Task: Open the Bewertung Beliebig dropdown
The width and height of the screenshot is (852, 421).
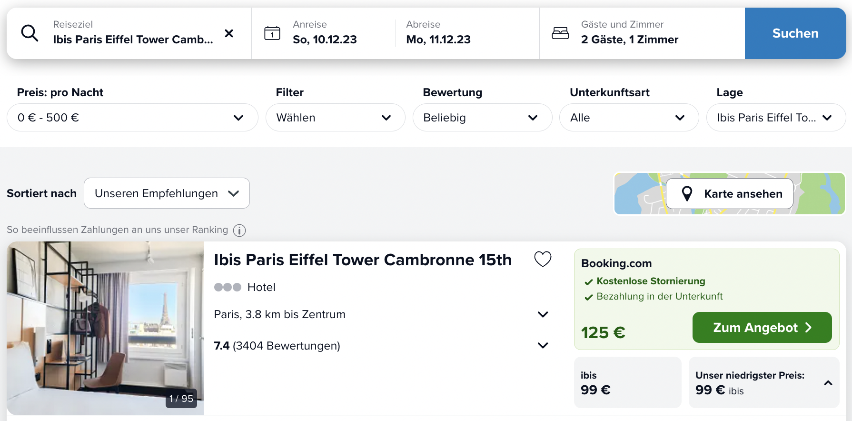Action: (482, 118)
